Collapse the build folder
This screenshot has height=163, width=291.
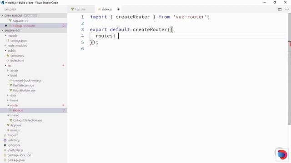pyautogui.click(x=8, y=76)
